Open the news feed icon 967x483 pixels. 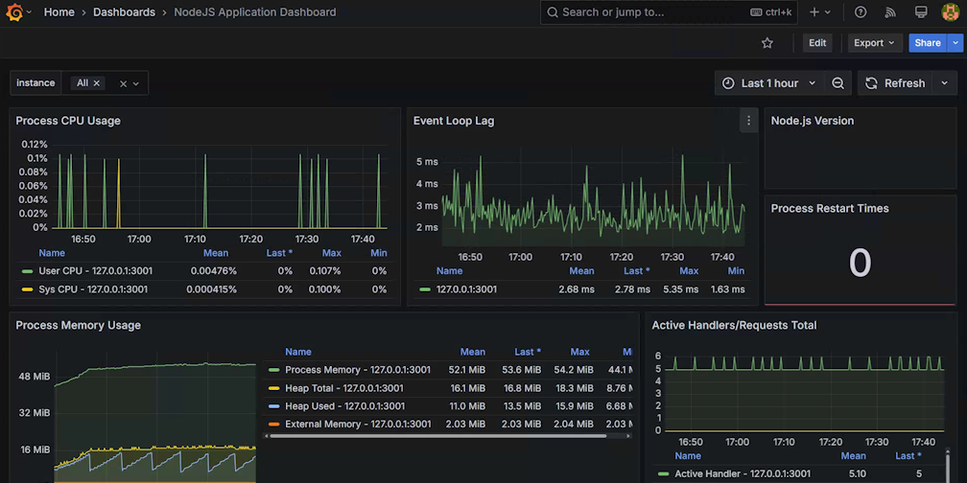coord(890,12)
